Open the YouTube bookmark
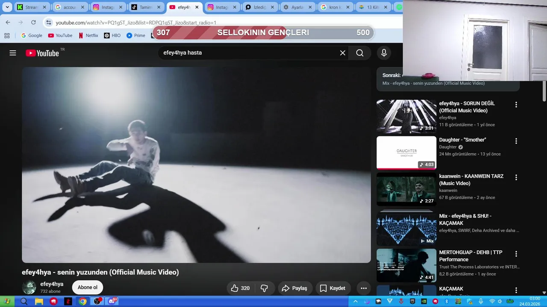 point(60,35)
